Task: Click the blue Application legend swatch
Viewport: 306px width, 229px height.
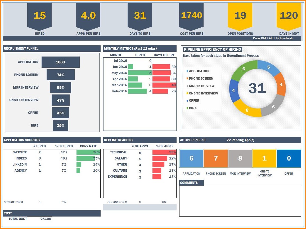Action: click(187, 71)
